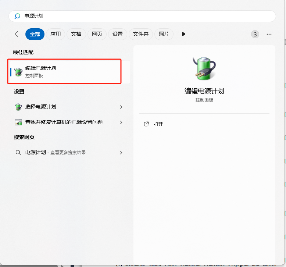Open the 编辑电源计划 best match result
The image size is (286, 267).
[x=70, y=72]
